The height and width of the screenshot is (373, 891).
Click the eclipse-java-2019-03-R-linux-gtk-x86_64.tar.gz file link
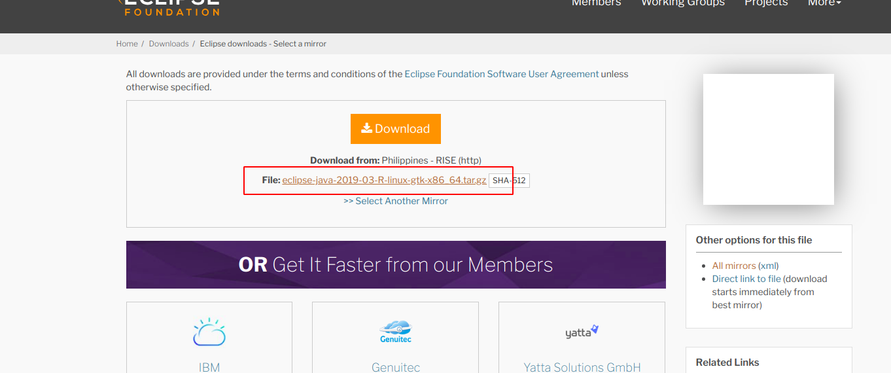coord(384,180)
